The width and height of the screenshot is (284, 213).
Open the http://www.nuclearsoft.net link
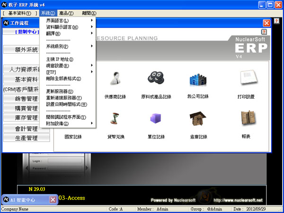pyautogui.click(x=238, y=200)
